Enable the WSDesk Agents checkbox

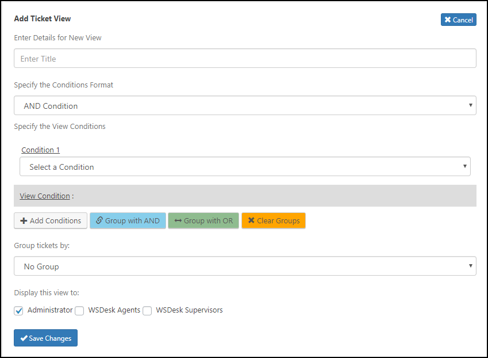[79, 311]
